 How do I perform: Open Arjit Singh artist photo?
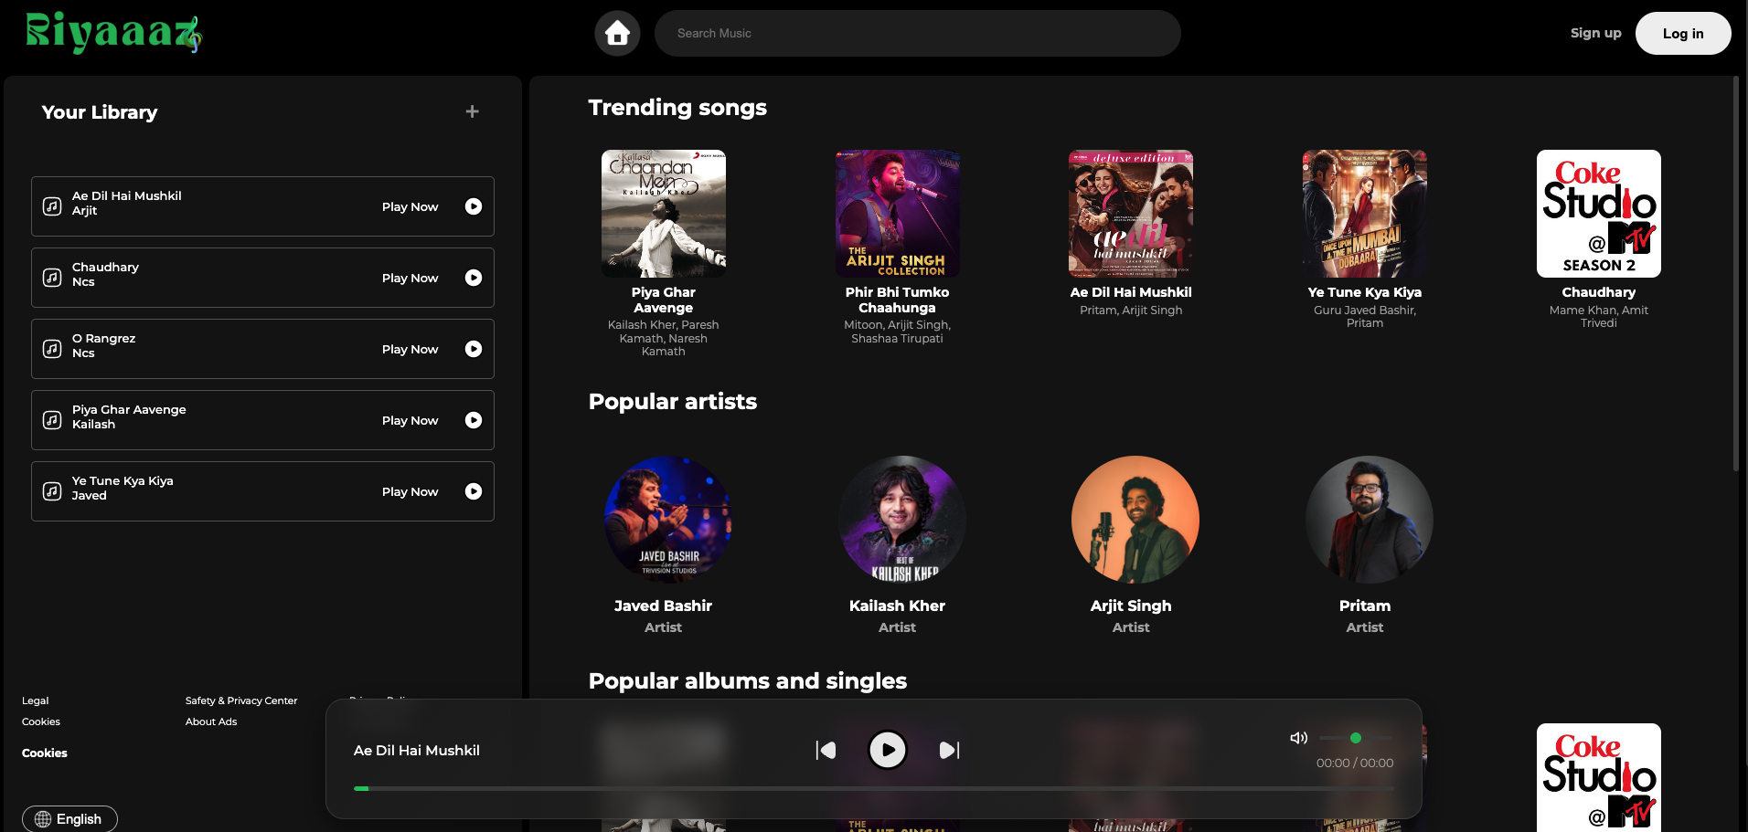[x=1135, y=520]
